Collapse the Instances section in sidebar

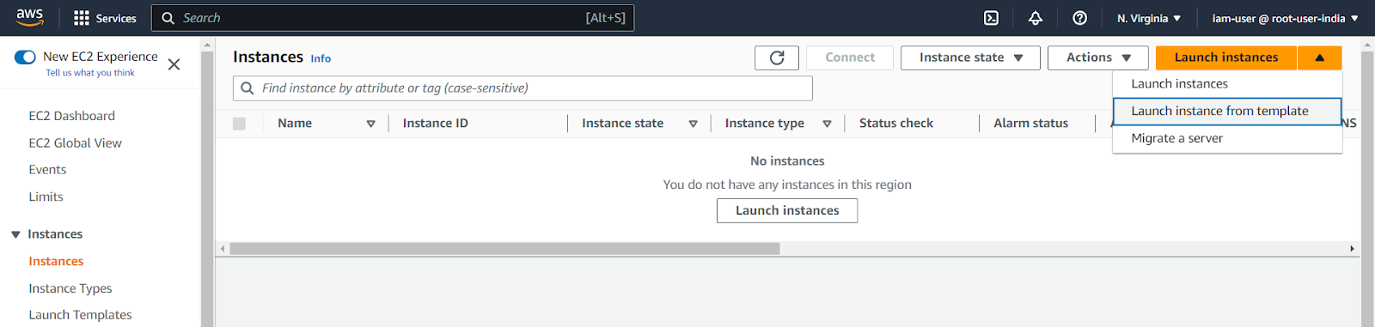pos(15,234)
